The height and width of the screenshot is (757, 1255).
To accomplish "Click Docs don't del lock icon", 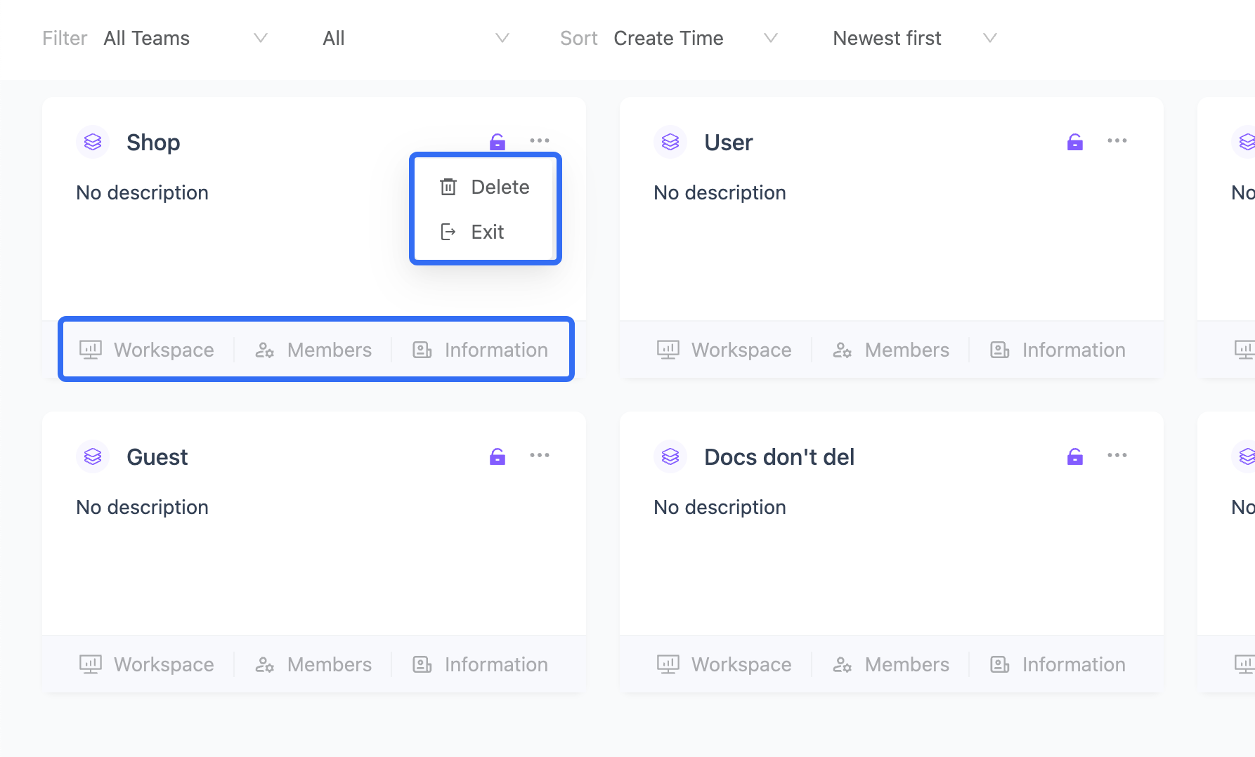I will [1075, 456].
